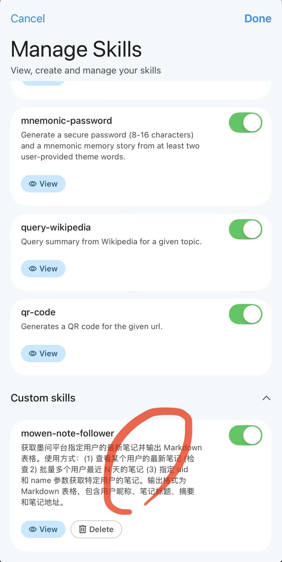Viewport: 282px width, 562px height.
Task: Open the mowen-note-follower skill title
Action: tap(68, 434)
